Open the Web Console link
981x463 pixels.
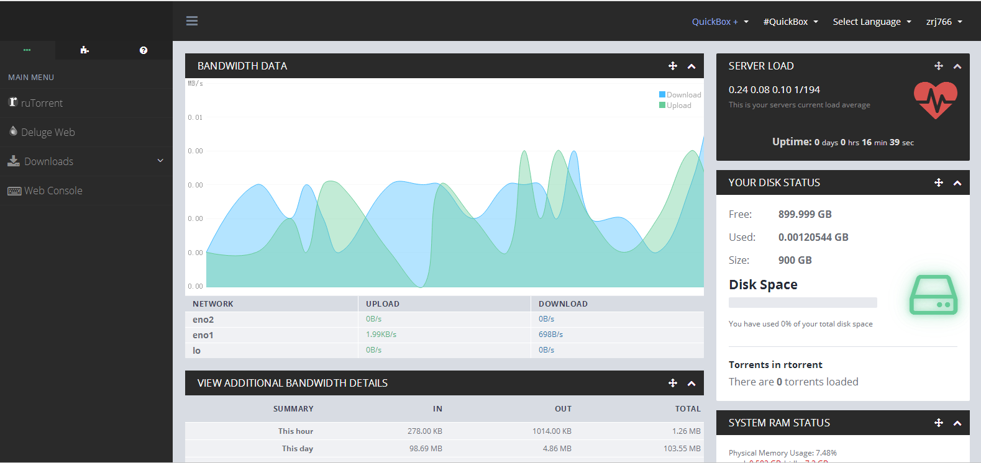53,191
